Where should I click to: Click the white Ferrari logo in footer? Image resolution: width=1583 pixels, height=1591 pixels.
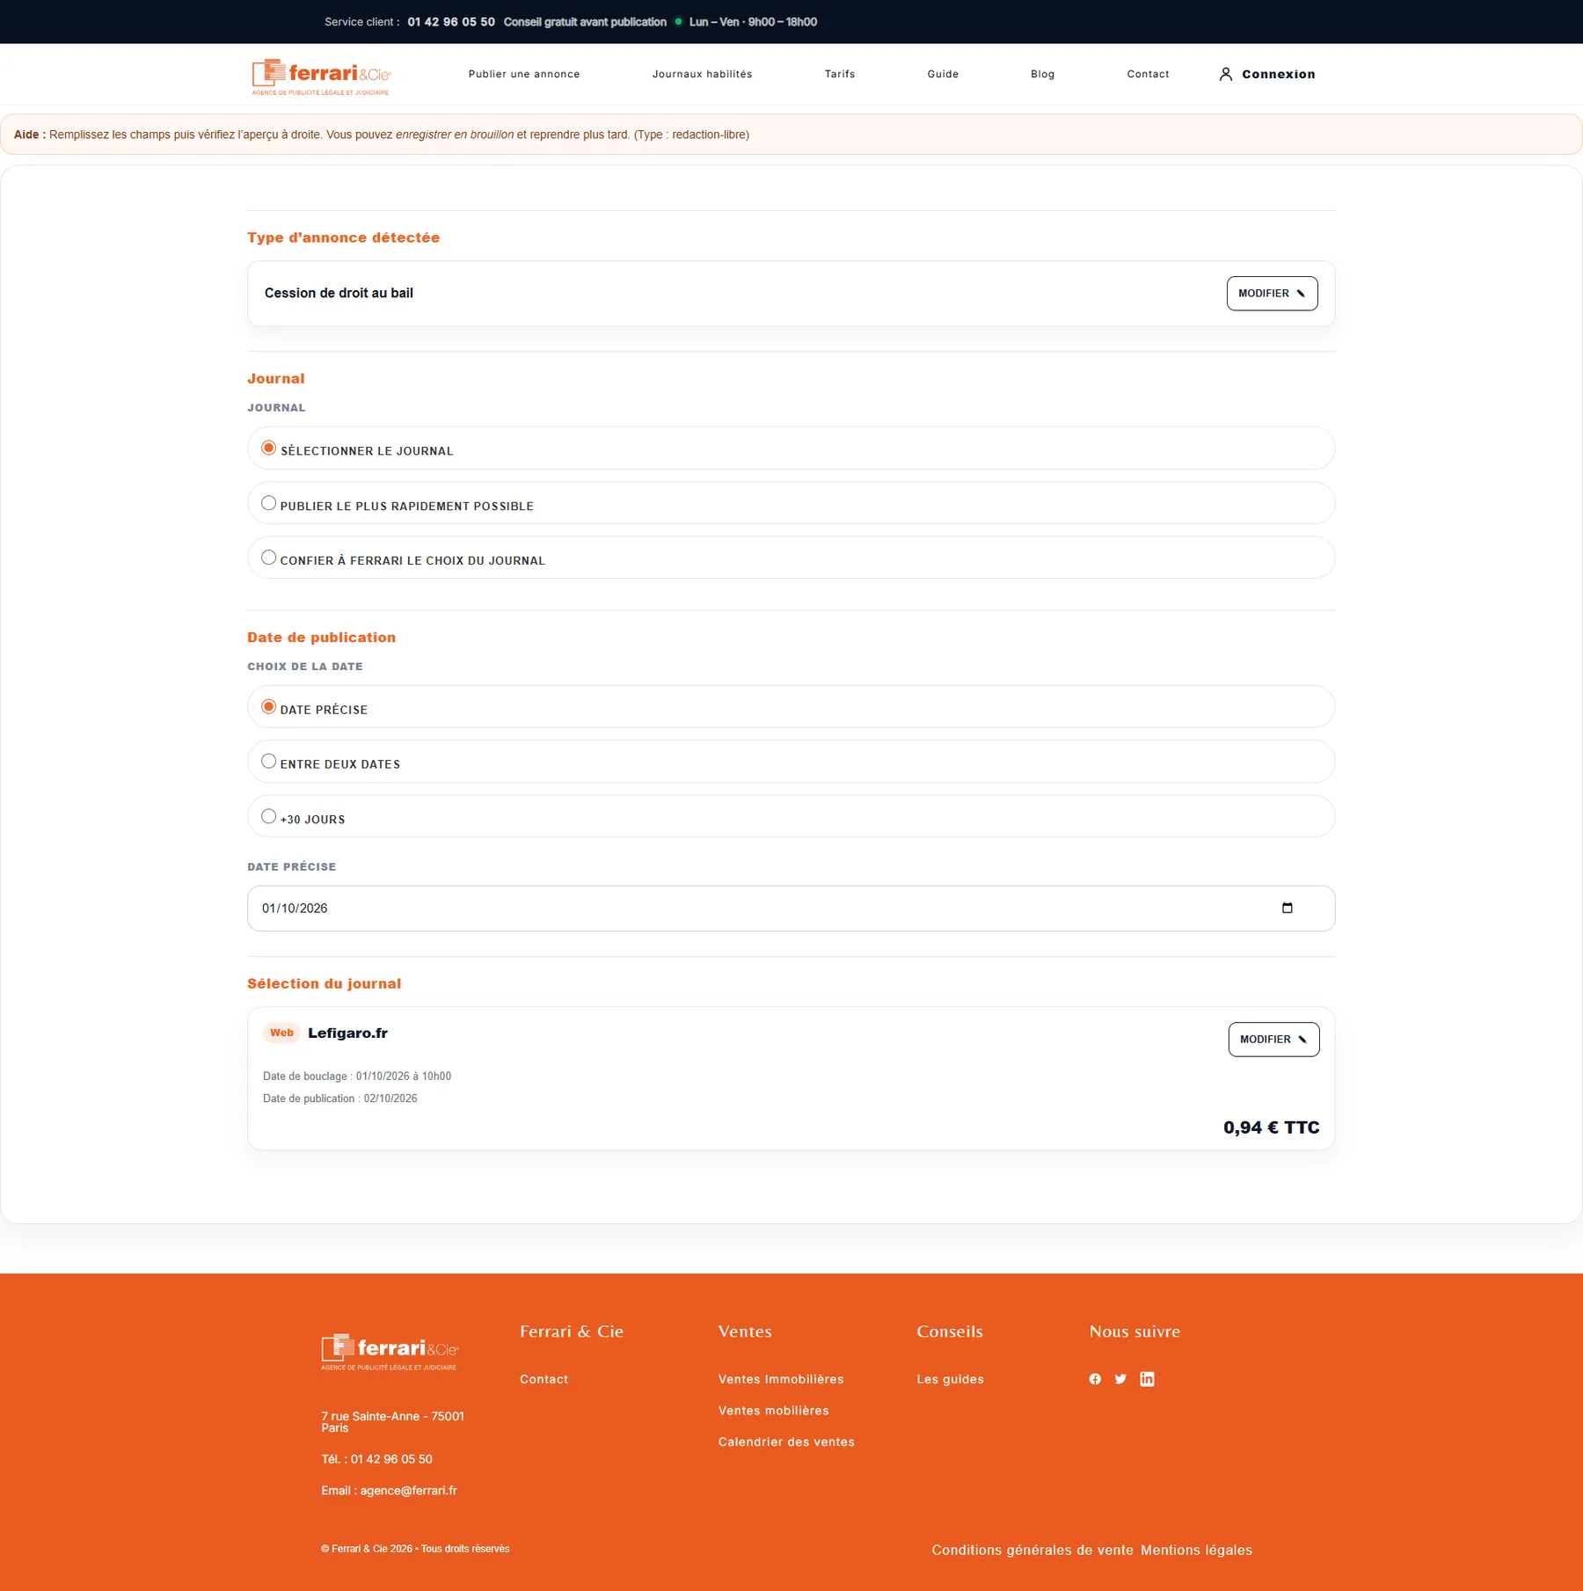[x=390, y=1352]
